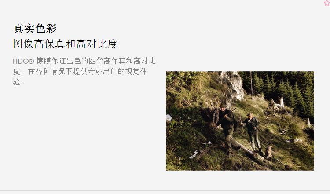Image resolution: width=330 pixels, height=194 pixels.
Task: Select the registered trademark ® symbol
Action: point(31,61)
